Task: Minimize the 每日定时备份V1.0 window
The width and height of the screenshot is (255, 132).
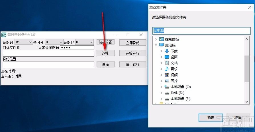Action: (x=115, y=35)
